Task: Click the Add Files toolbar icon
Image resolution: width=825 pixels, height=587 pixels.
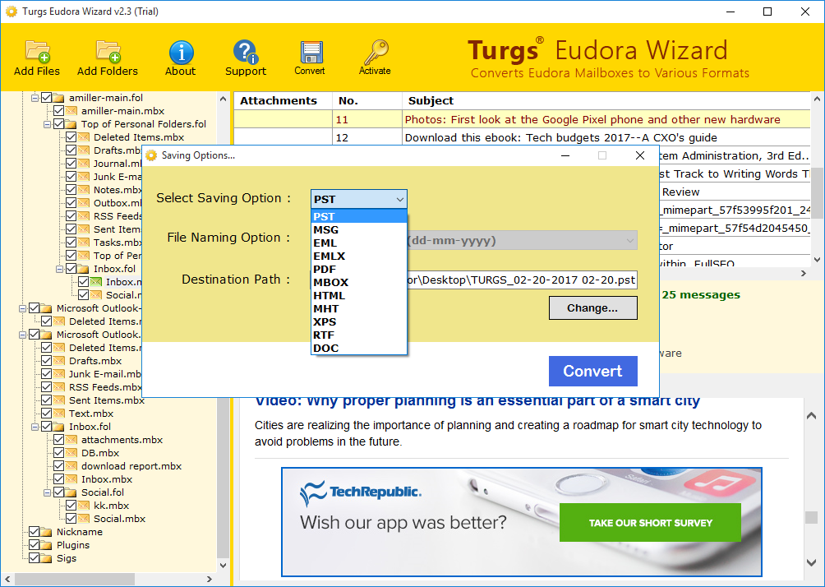Action: pyautogui.click(x=37, y=51)
